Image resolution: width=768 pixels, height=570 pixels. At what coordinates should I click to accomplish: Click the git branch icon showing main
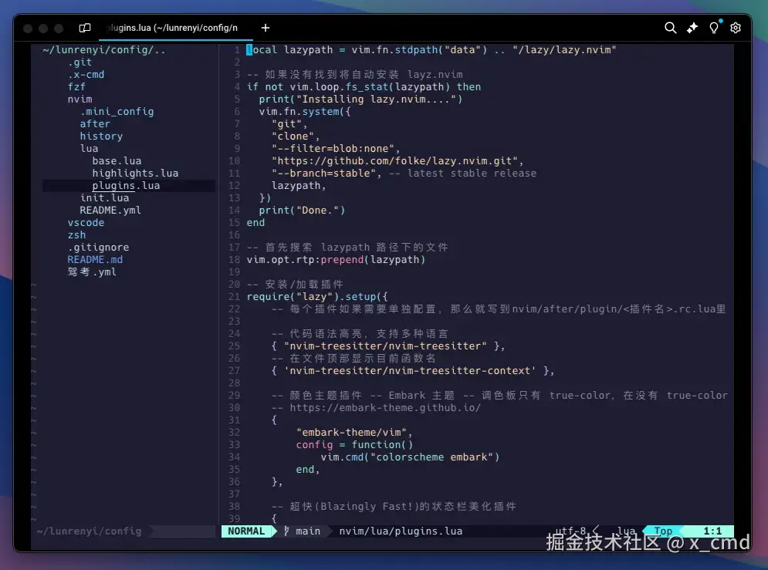tap(296, 531)
